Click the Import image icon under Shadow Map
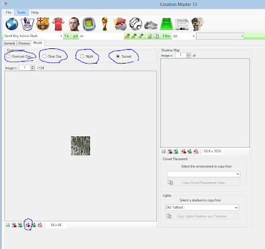 tap(170, 152)
